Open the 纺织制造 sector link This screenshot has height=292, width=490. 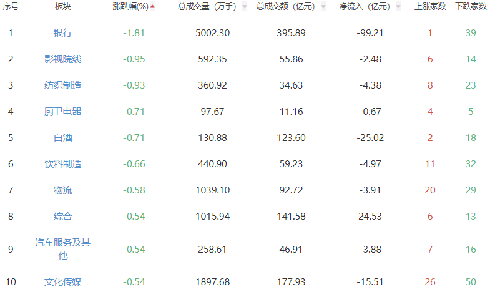click(62, 85)
